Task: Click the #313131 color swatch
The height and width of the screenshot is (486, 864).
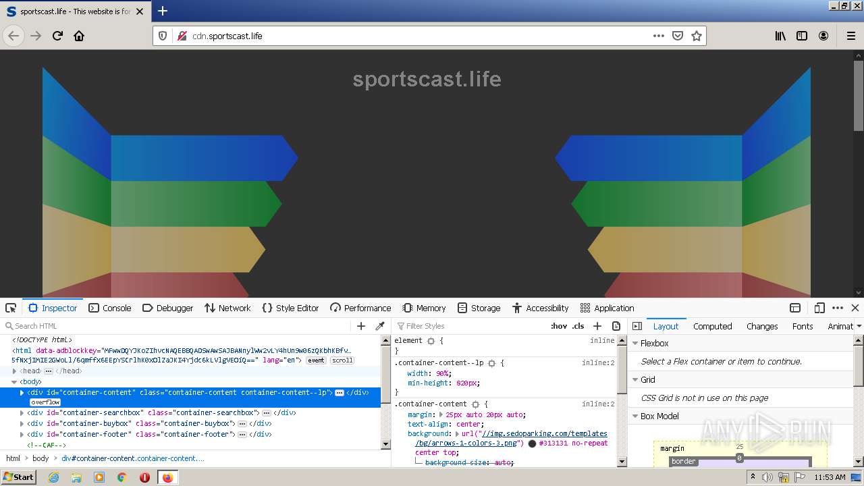Action: 532,443
